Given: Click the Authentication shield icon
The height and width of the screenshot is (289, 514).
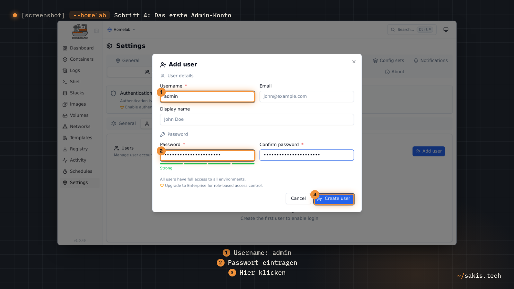Looking at the screenshot, I should click(x=113, y=93).
